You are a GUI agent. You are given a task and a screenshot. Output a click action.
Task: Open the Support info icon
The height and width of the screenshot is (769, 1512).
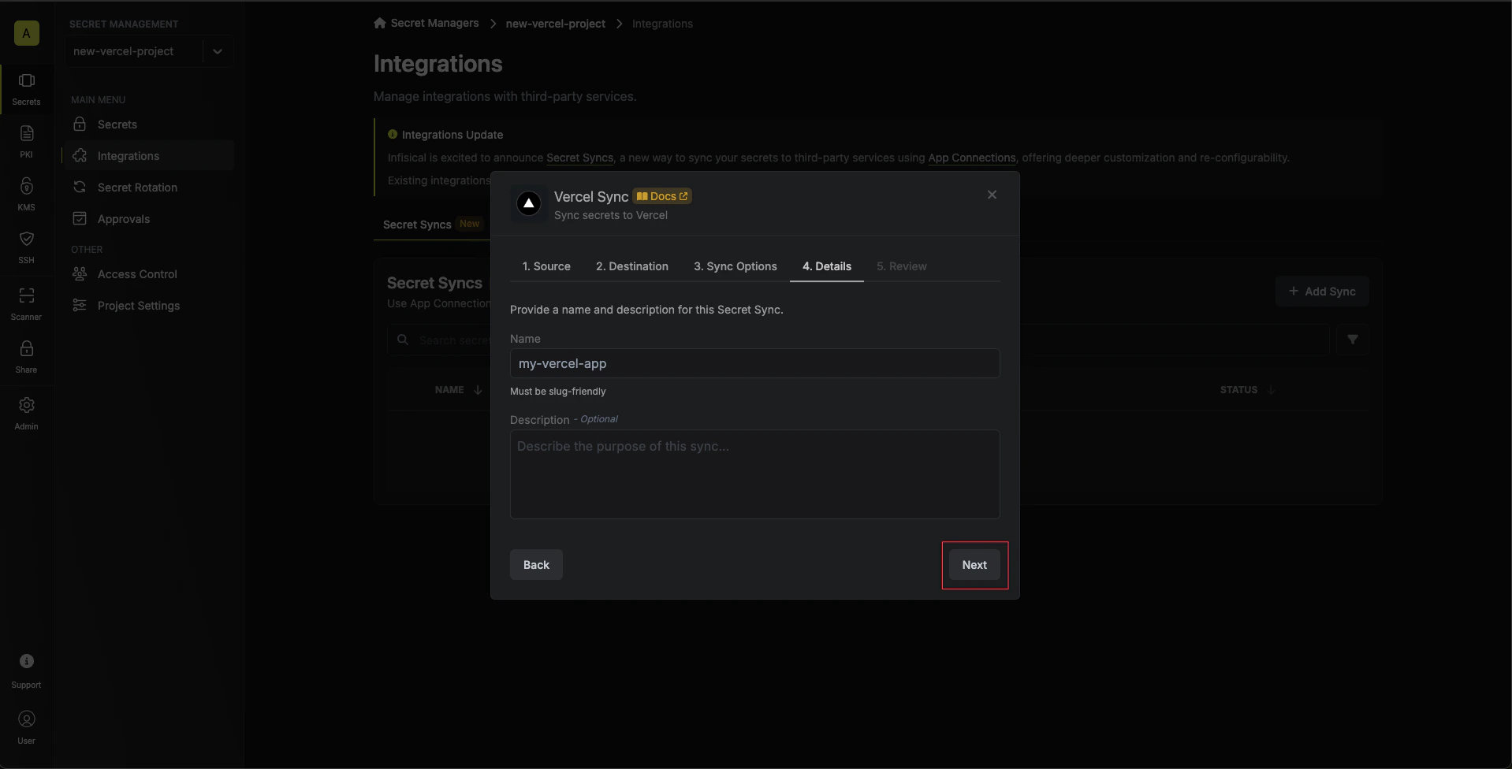(x=26, y=661)
